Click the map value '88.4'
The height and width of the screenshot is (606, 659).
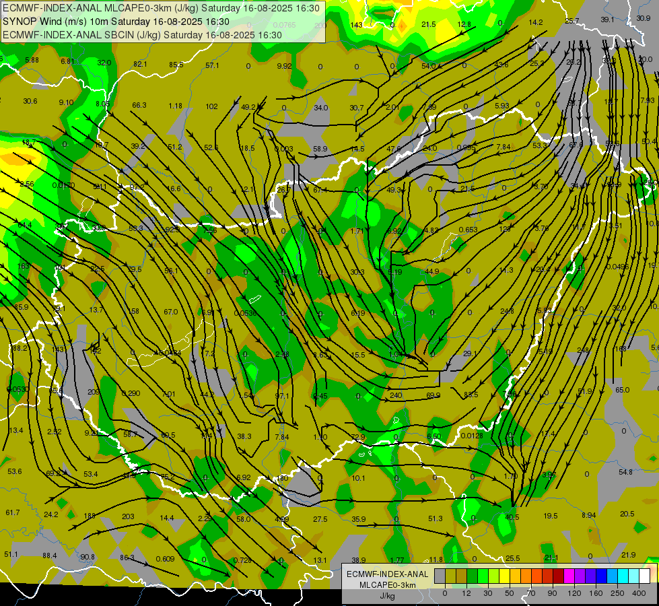(49, 555)
